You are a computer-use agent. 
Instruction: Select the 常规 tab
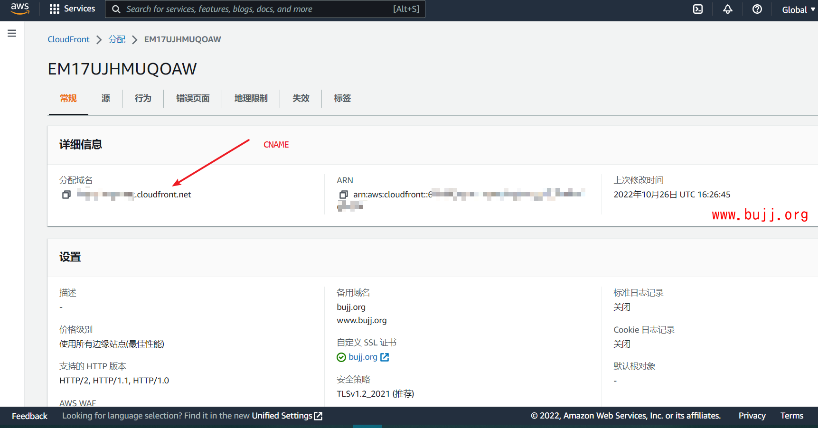tap(68, 98)
